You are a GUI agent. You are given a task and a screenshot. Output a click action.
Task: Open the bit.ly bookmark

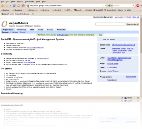point(128,10)
